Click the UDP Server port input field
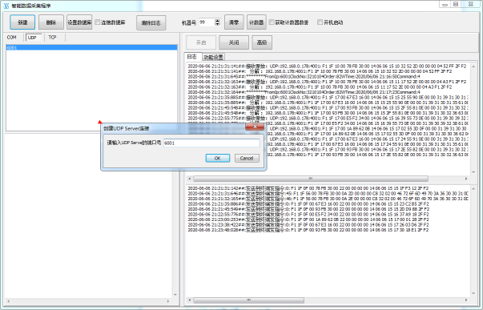 [x=211, y=143]
